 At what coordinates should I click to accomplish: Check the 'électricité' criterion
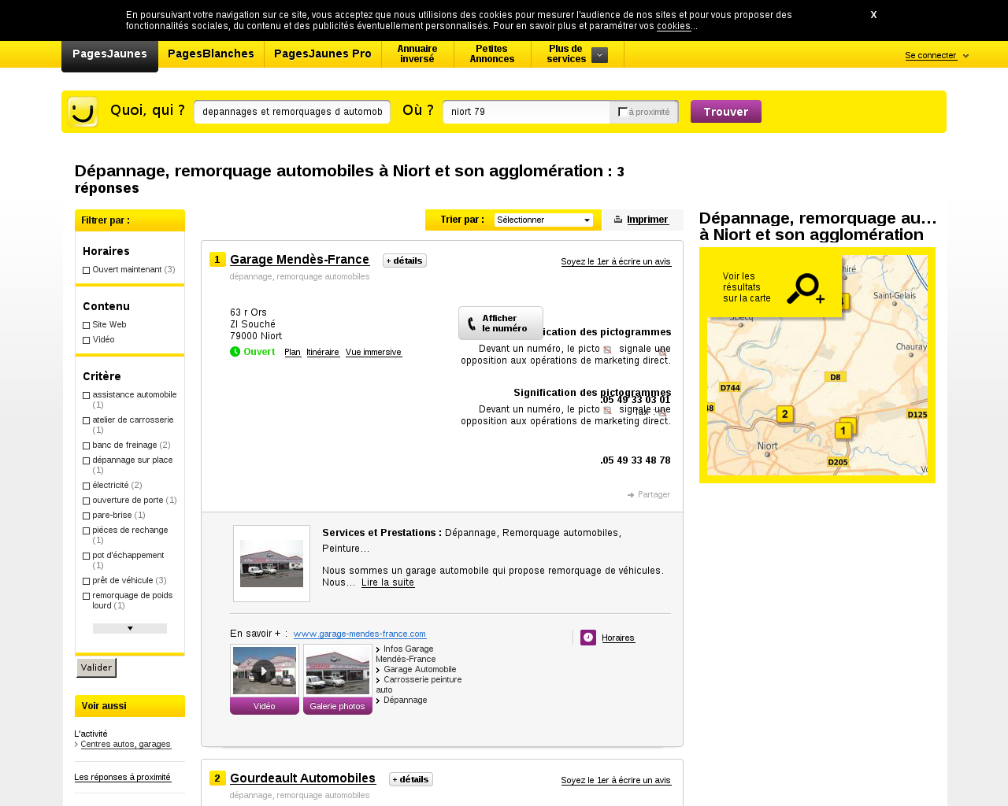tap(87, 486)
